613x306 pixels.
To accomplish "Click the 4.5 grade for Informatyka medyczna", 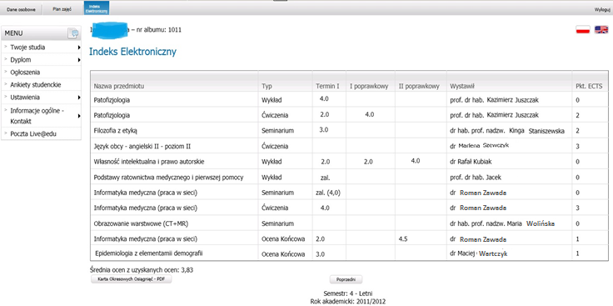I will point(403,238).
